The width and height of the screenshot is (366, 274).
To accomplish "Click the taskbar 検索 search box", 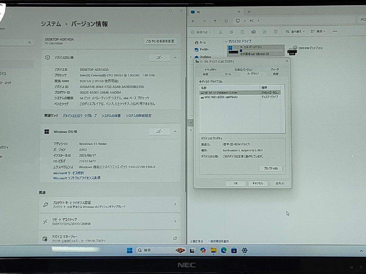I will 161,250.
